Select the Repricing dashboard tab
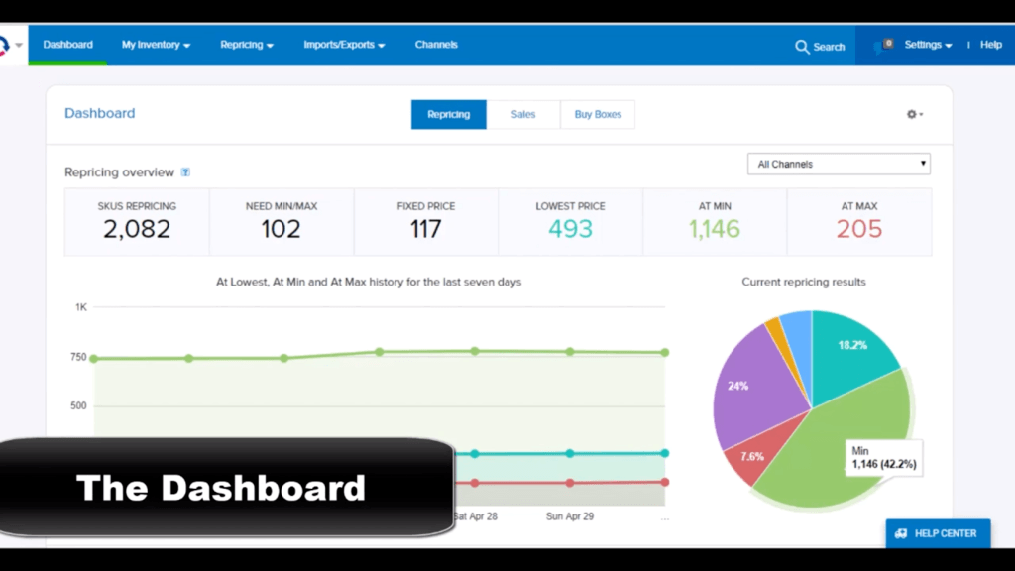This screenshot has height=571, width=1015. click(449, 115)
